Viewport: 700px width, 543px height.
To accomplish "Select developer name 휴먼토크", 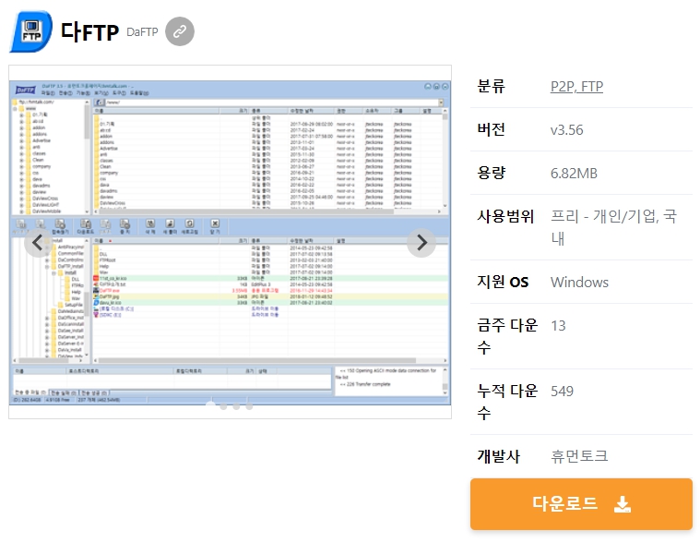I will tap(579, 456).
